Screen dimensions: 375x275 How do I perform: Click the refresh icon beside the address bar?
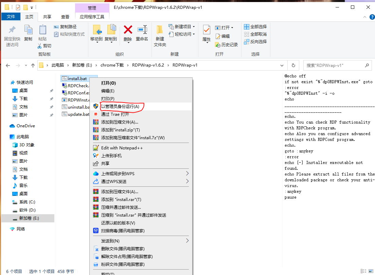click(x=293, y=65)
